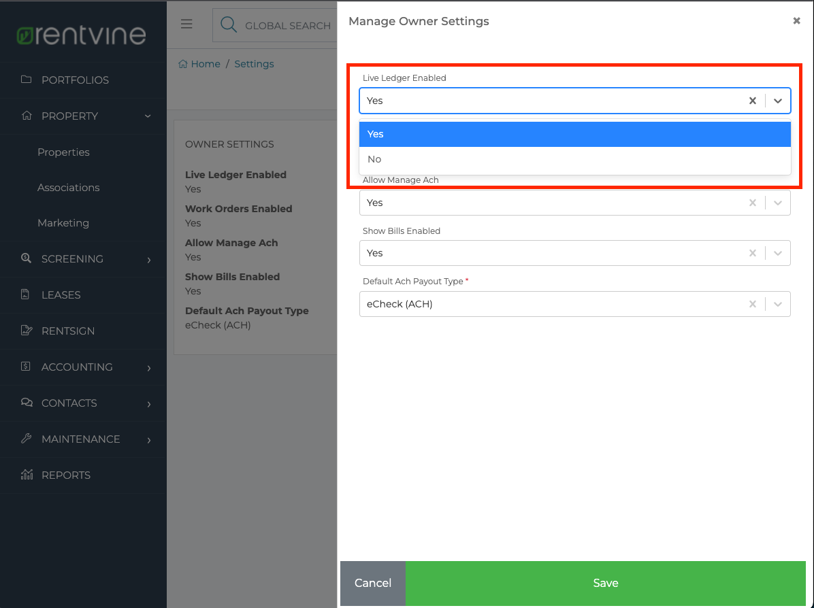
Task: Clear the Default Ach Payout Type selection
Action: click(752, 304)
